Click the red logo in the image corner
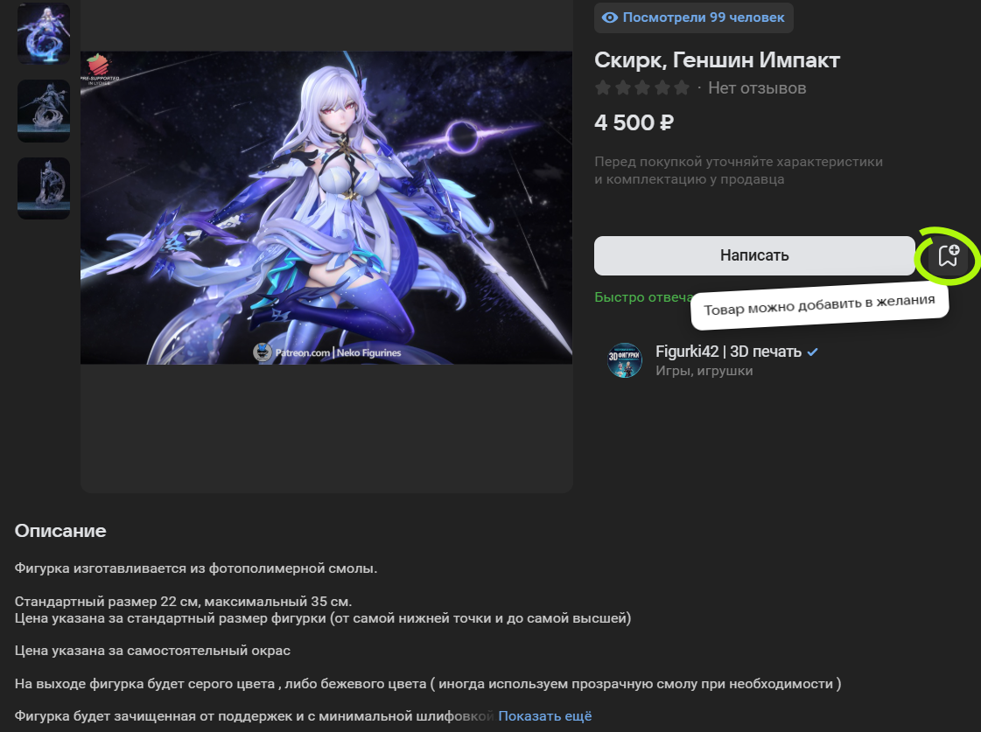This screenshot has width=981, height=732. 98,65
